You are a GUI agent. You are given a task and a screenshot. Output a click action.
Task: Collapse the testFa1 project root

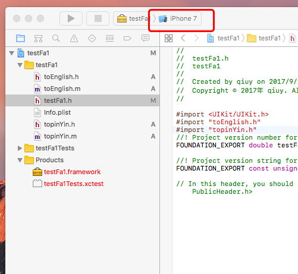click(12, 53)
